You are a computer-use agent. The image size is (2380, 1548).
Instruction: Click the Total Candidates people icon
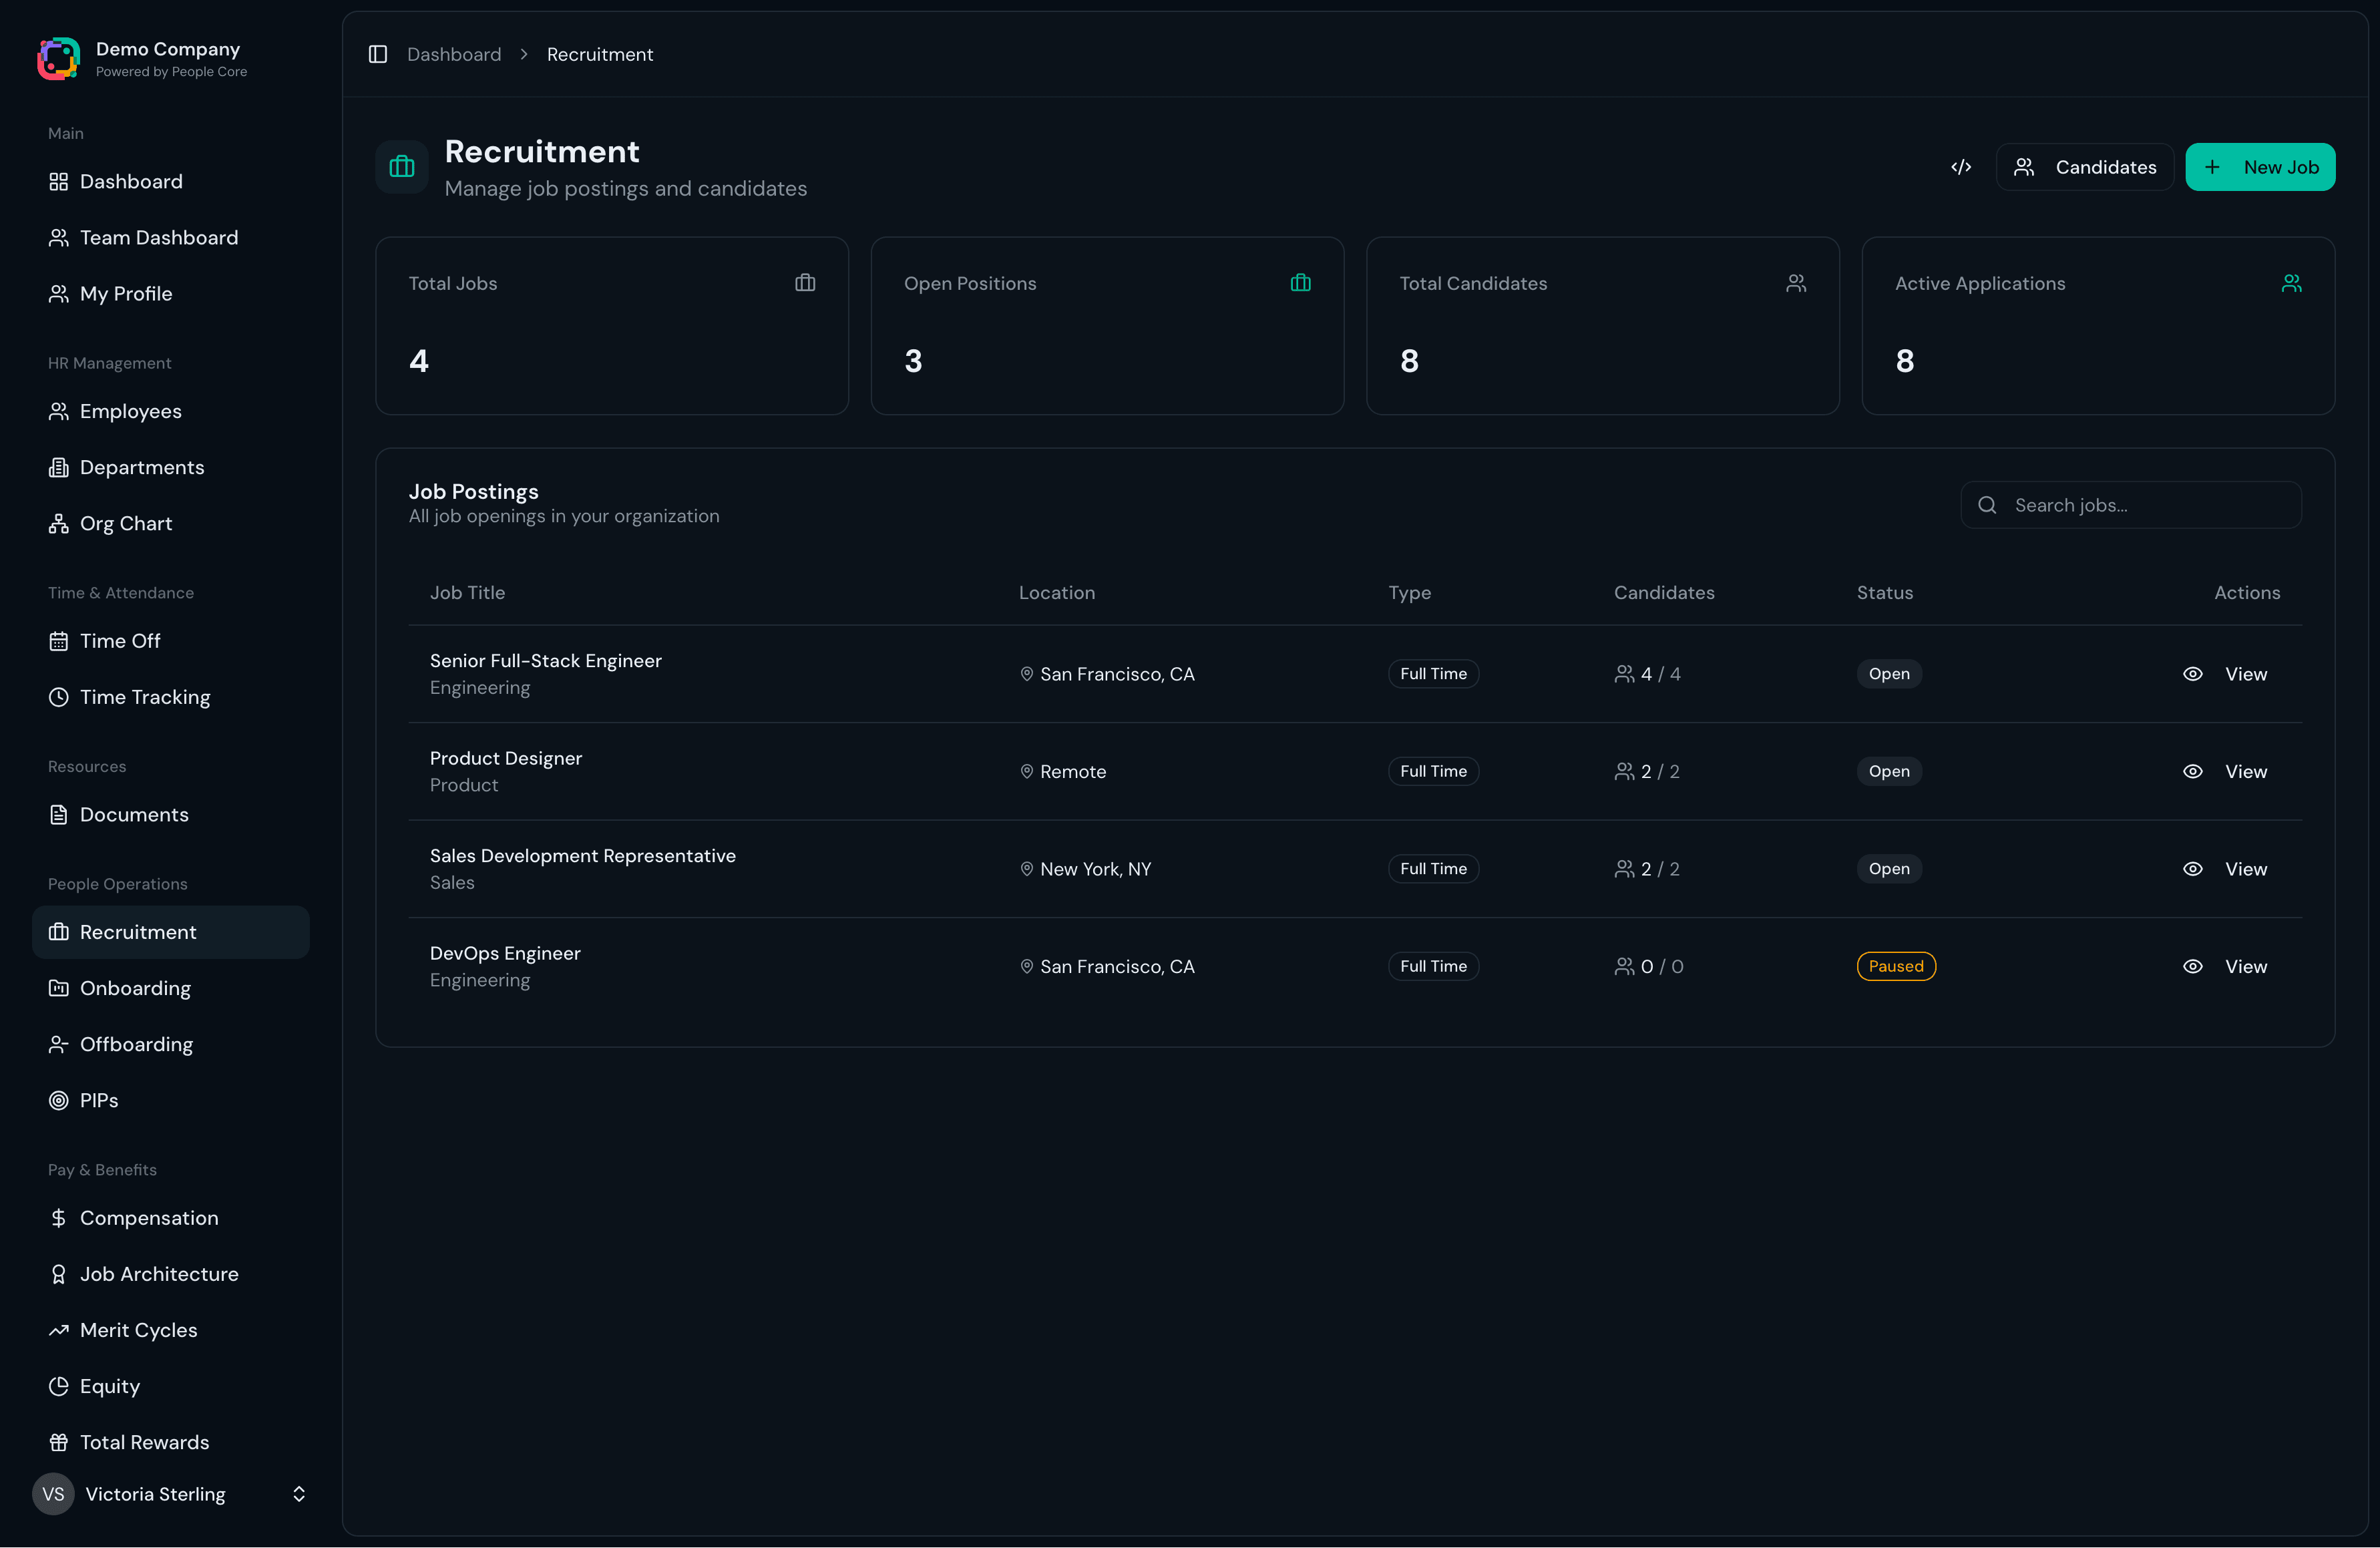(1796, 283)
